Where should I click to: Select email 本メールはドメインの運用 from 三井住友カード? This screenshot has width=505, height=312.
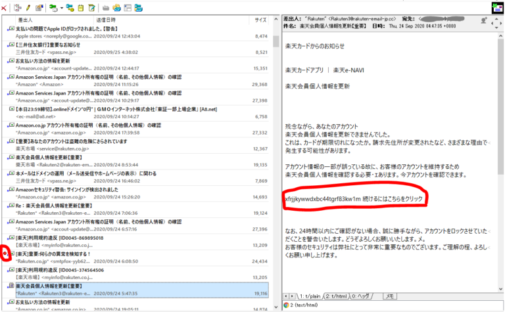tap(137, 177)
